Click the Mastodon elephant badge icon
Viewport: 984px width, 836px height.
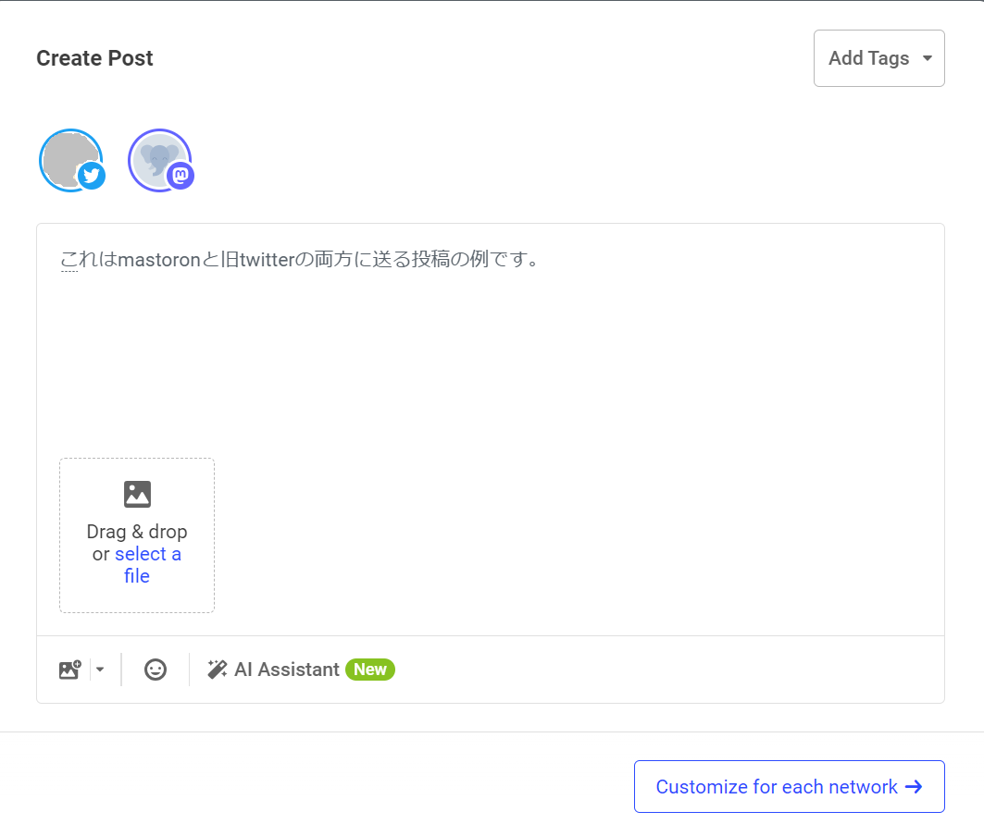181,177
